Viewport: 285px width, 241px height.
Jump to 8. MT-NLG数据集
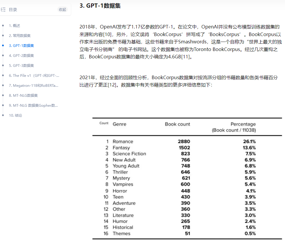[x=23, y=95]
